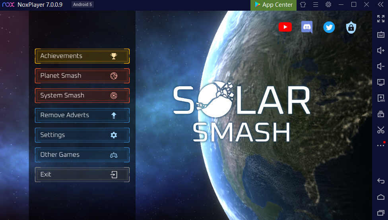Install APK via Nox sidebar icon
This screenshot has height=220, width=388.
point(380,98)
